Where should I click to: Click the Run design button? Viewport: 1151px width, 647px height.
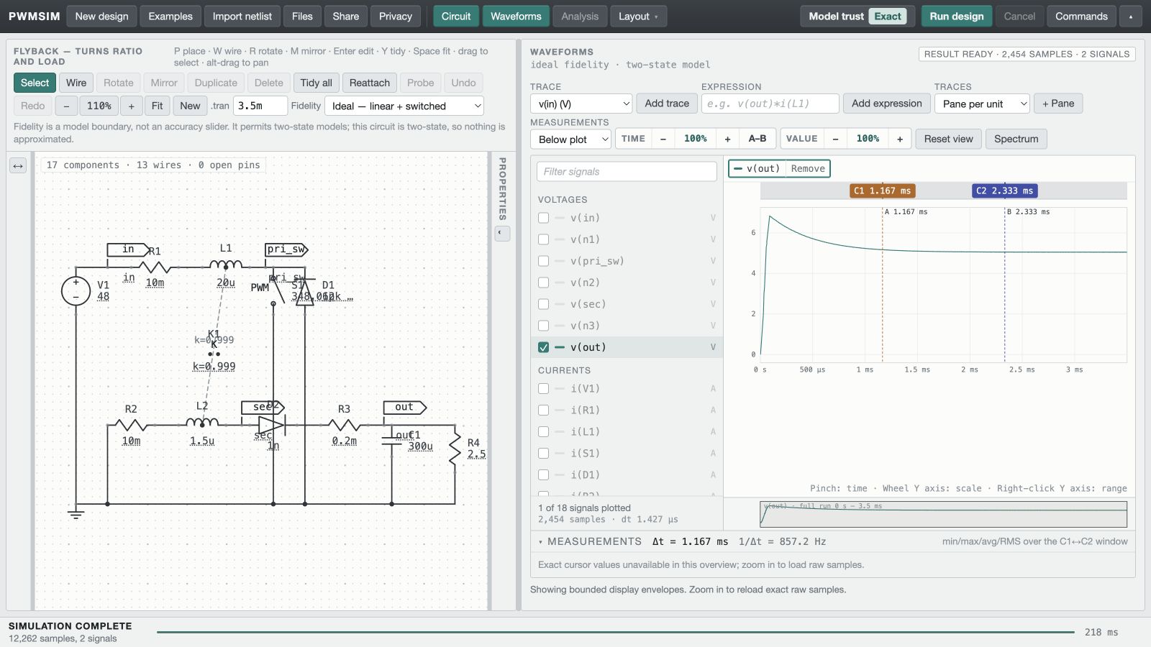coord(957,17)
